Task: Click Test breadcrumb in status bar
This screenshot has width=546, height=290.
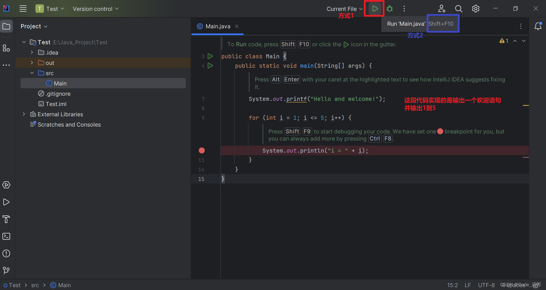Action: [x=12, y=285]
